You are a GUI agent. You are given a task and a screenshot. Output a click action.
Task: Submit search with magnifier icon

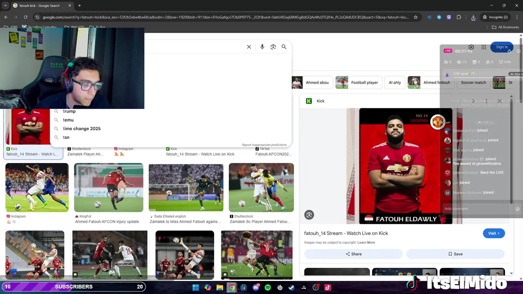284,47
